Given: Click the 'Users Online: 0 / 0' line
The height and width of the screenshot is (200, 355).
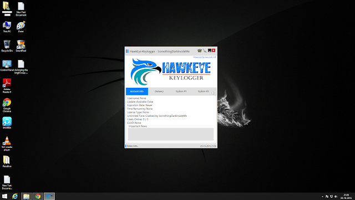Looking at the screenshot, I should tap(138, 119).
